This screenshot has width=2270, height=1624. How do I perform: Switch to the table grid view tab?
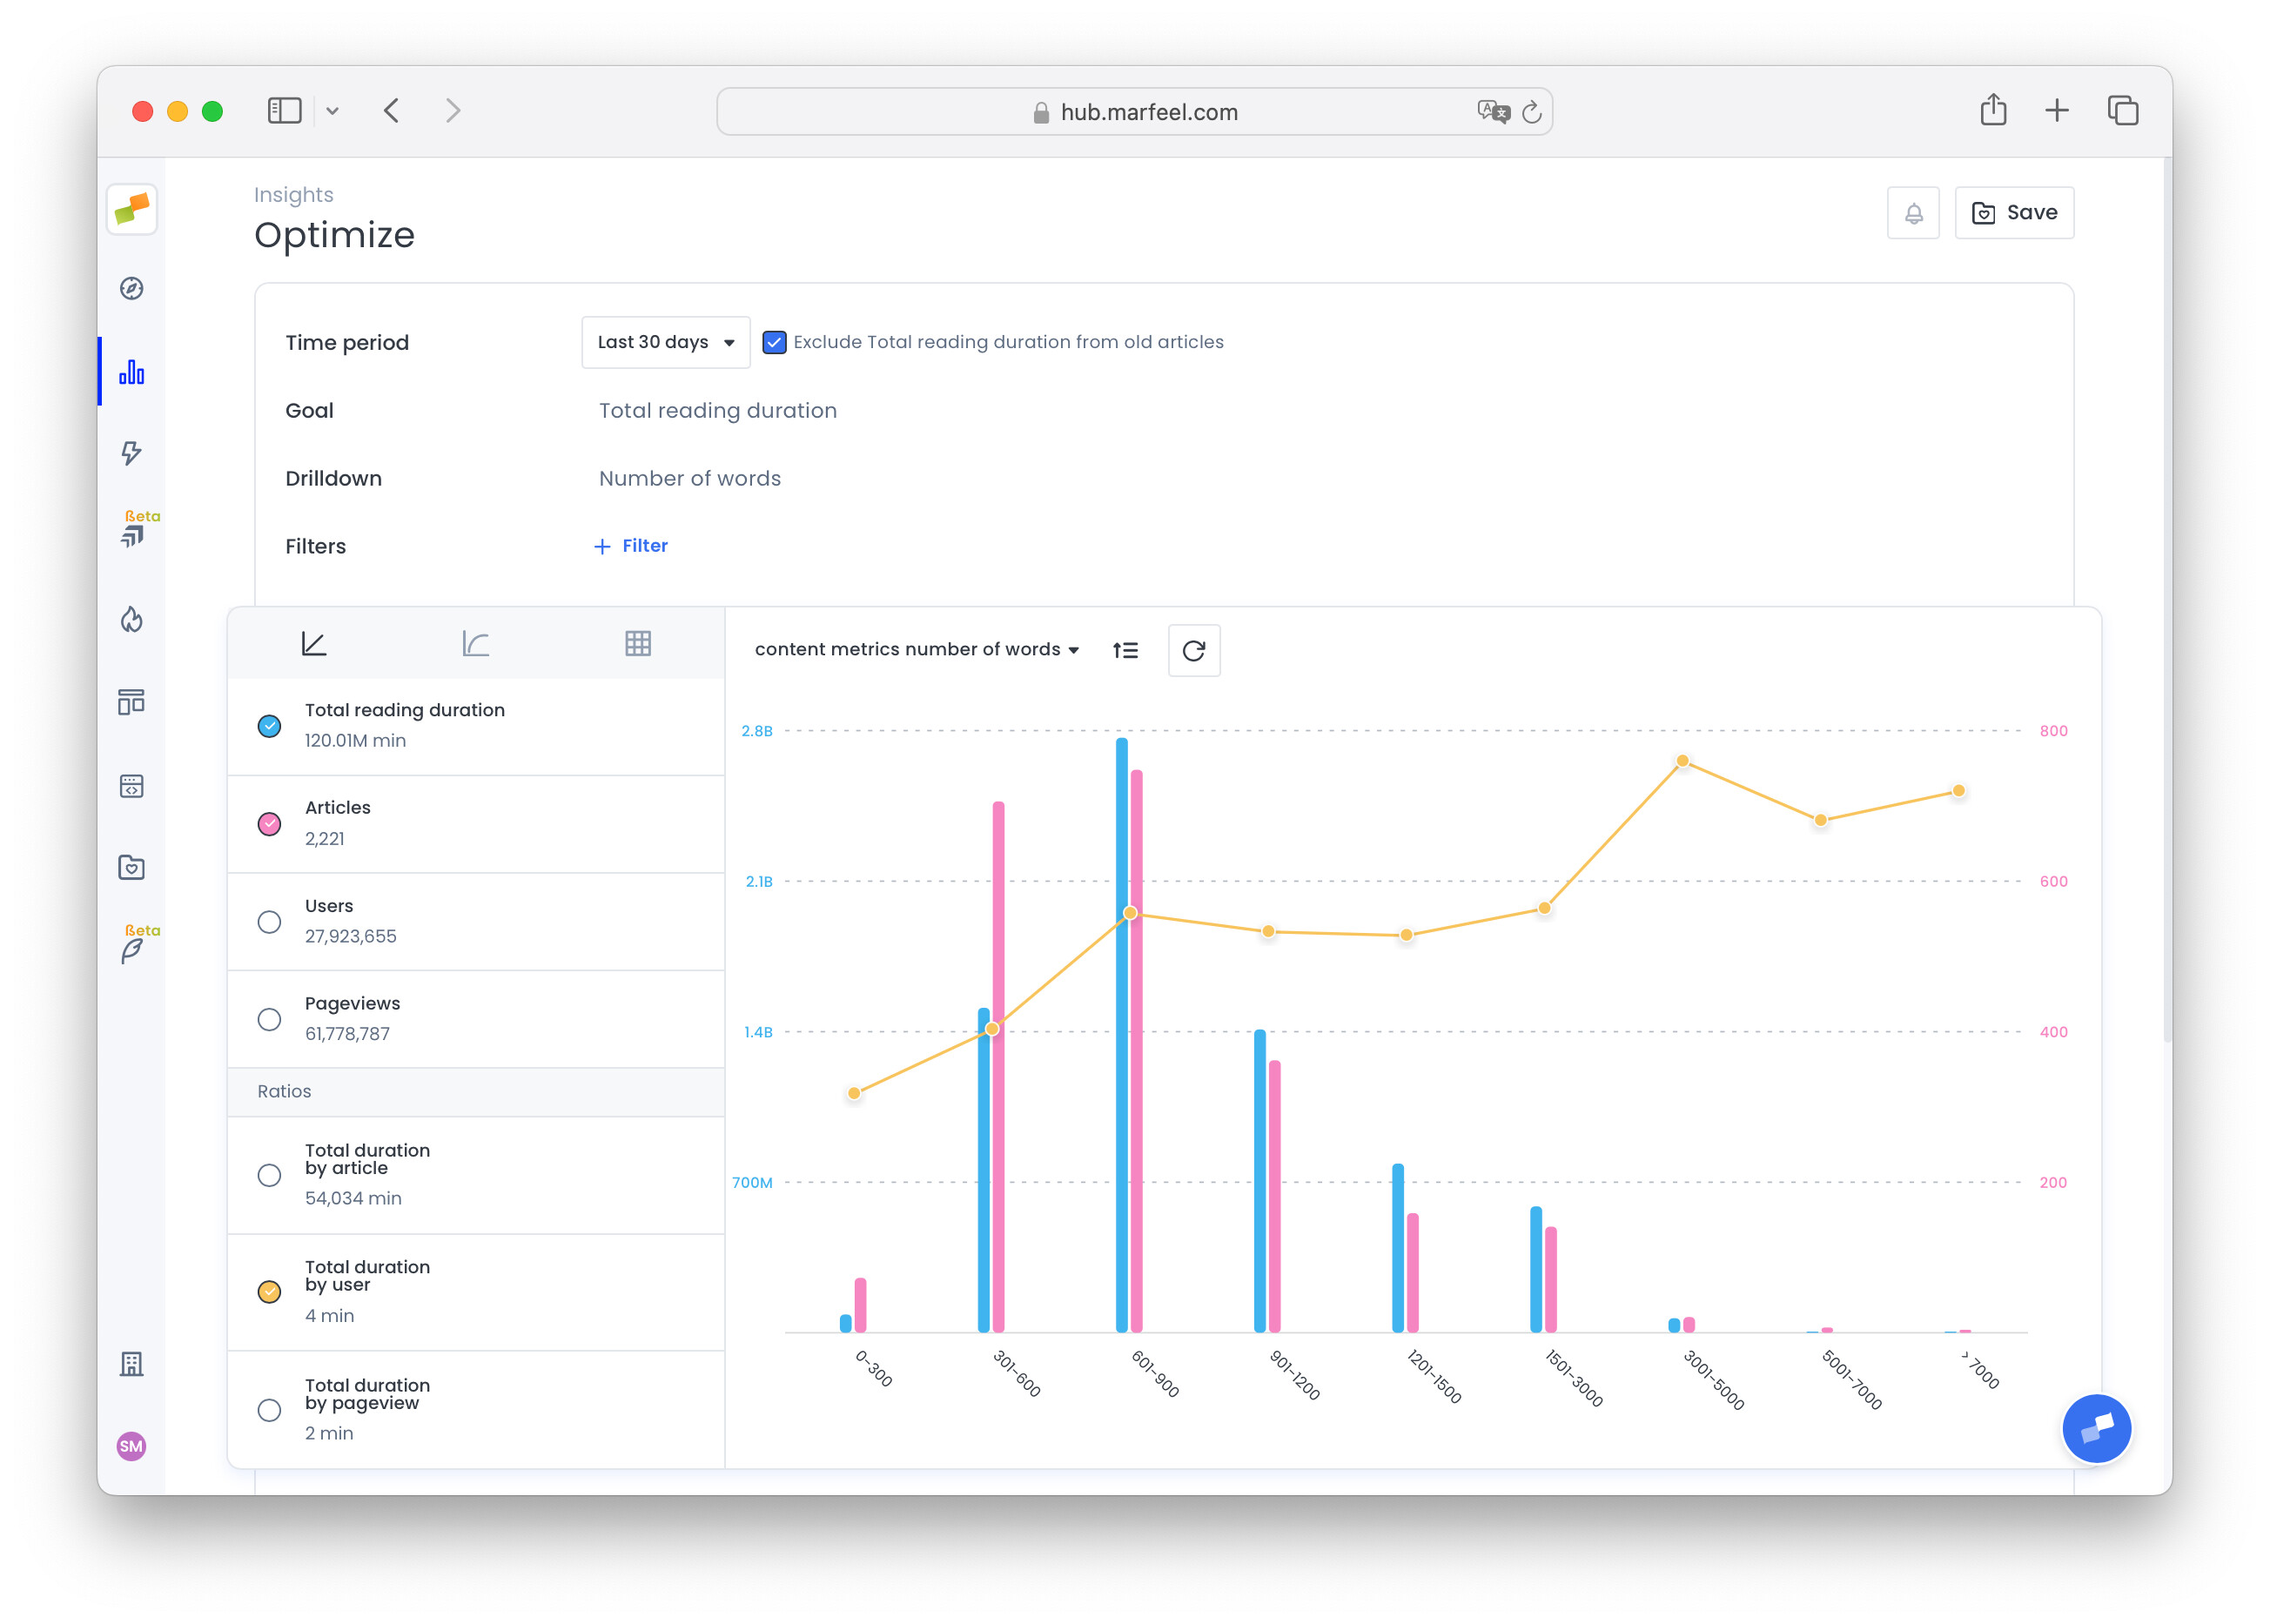click(638, 644)
